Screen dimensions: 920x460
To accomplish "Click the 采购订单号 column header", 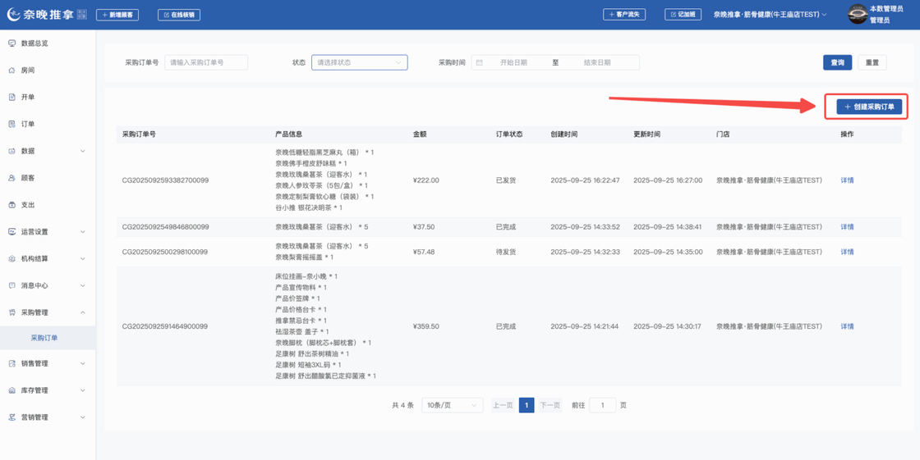I will (x=139, y=134).
